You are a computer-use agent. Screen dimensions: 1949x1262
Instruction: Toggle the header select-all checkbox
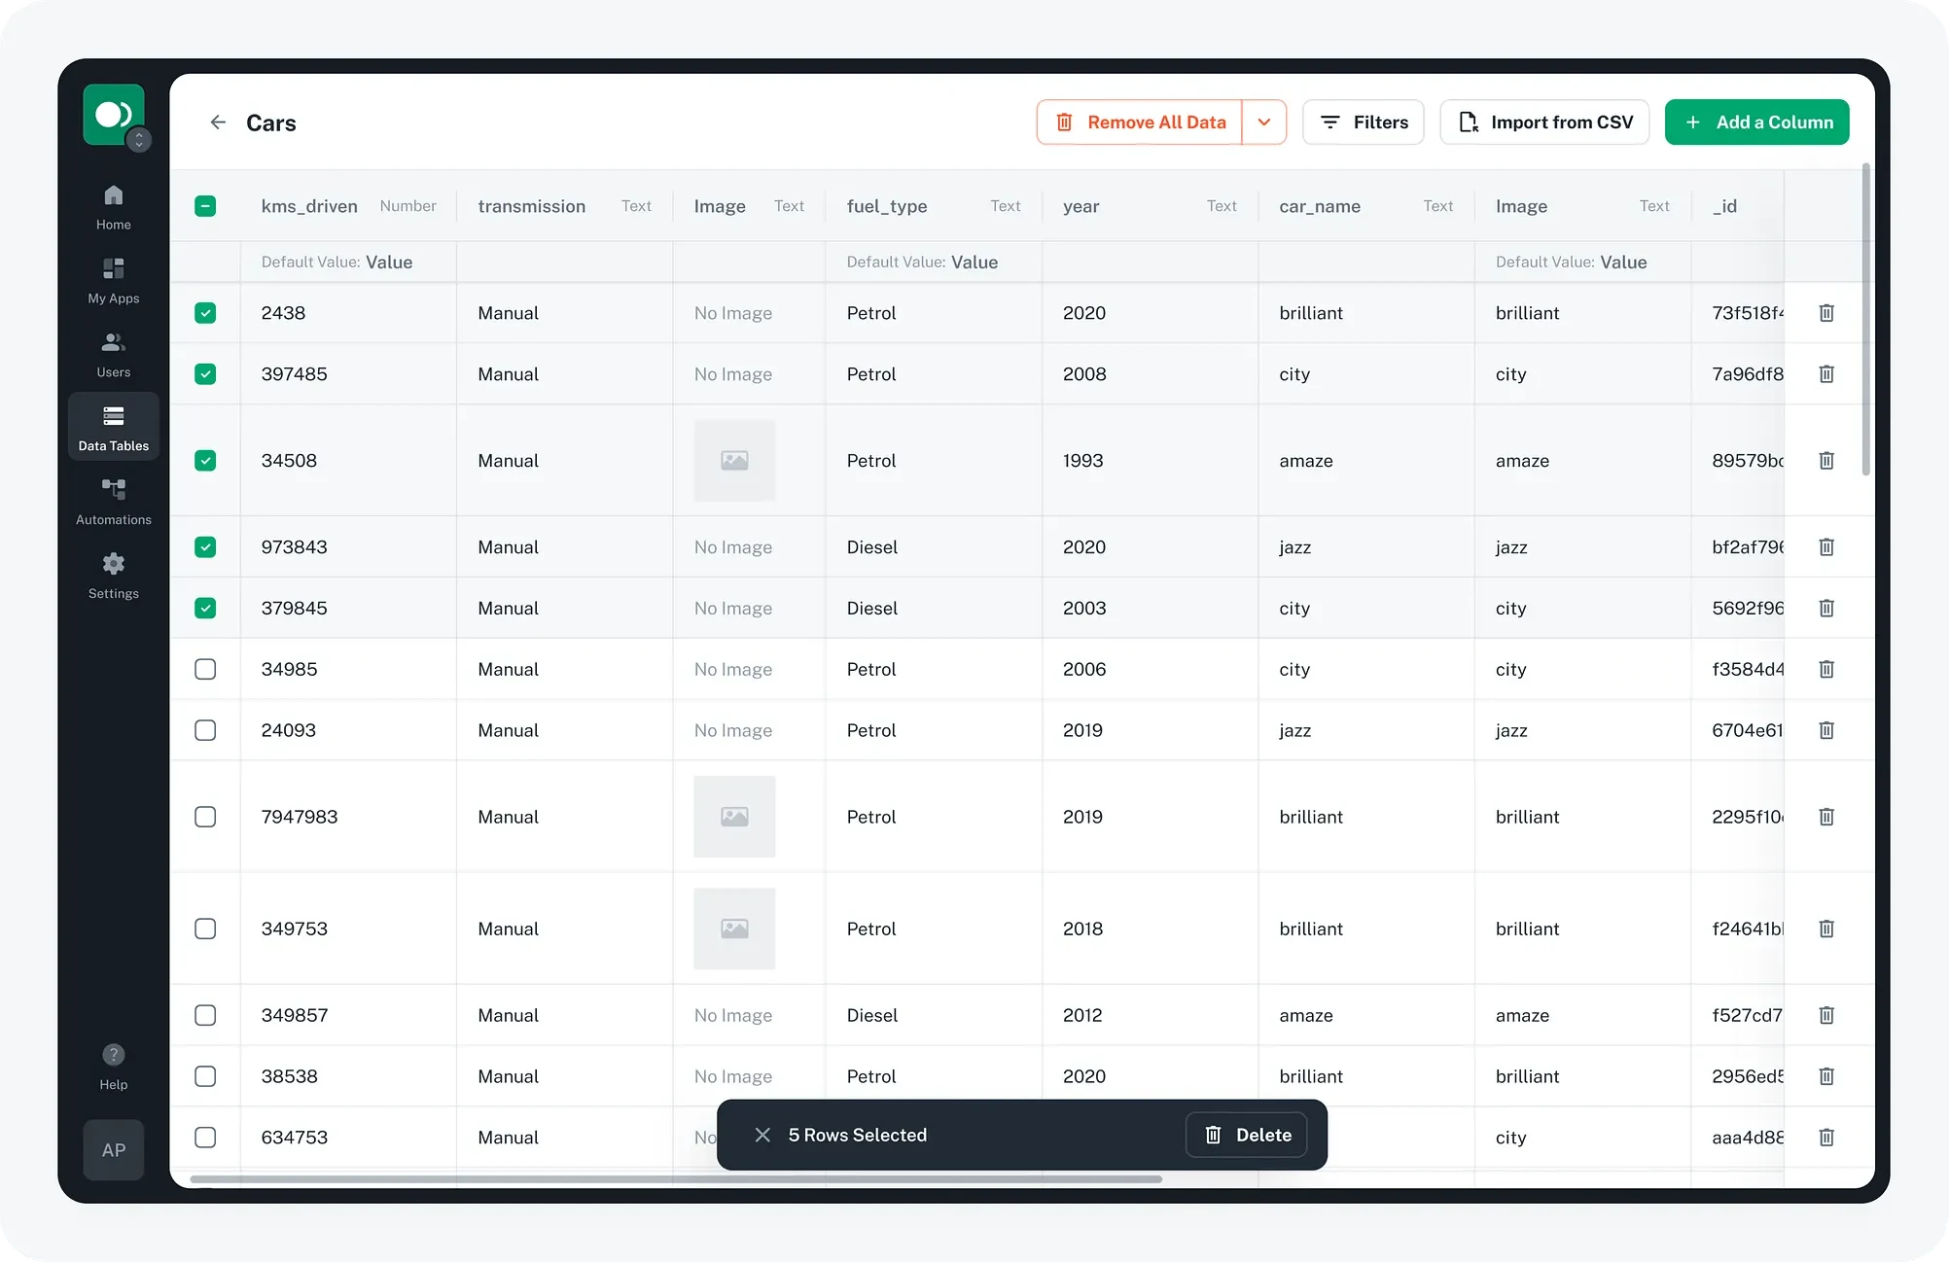pos(205,206)
